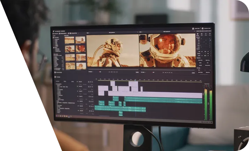Select the fourth Inspector tab icon
Viewport: 249px width, 151px height.
210,34
